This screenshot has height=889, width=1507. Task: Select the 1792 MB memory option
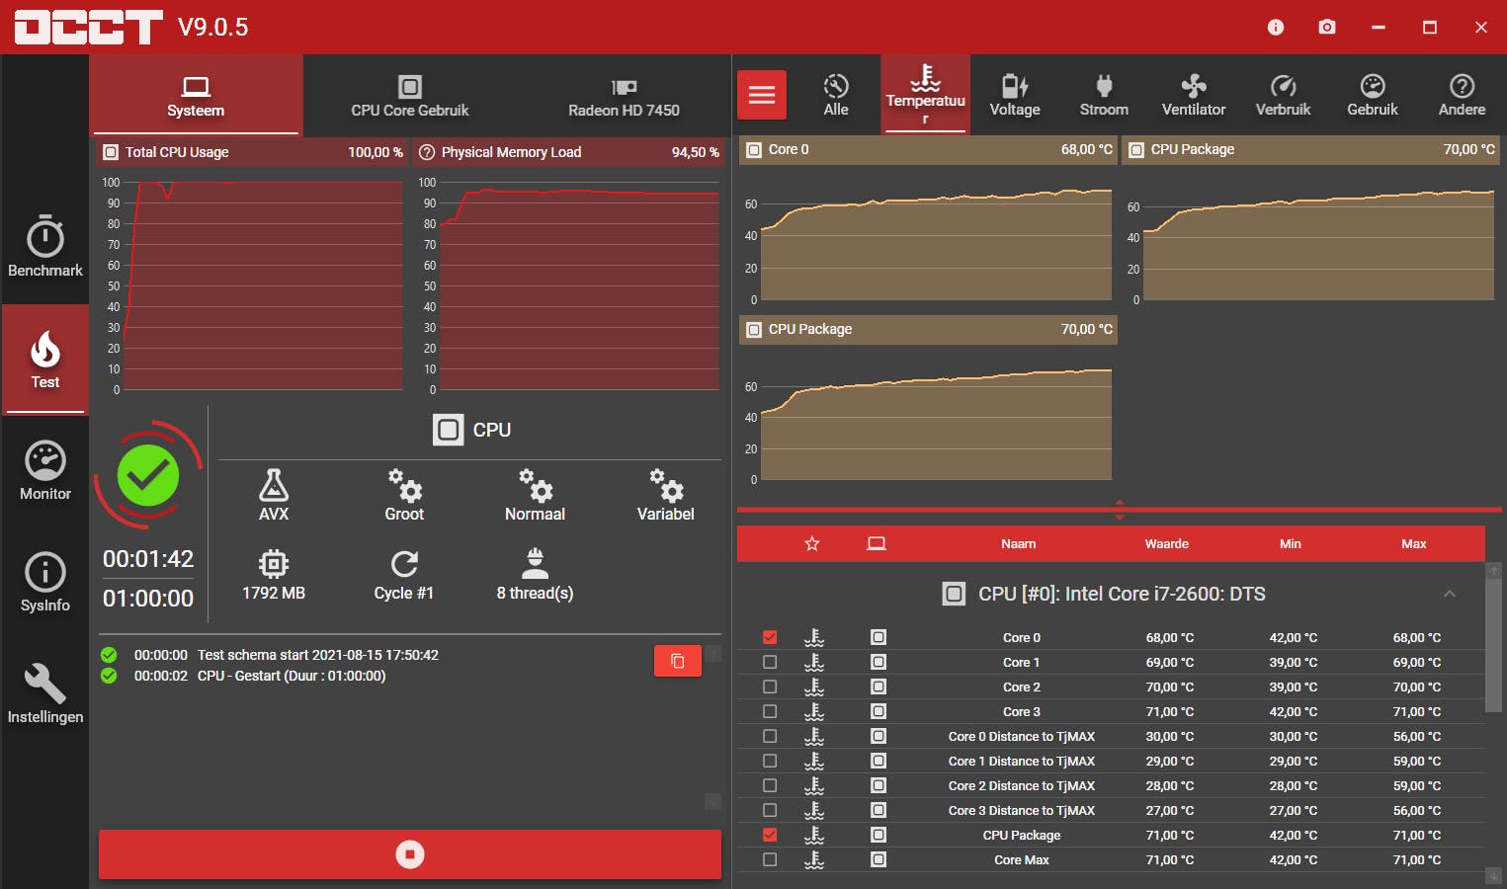tap(274, 574)
